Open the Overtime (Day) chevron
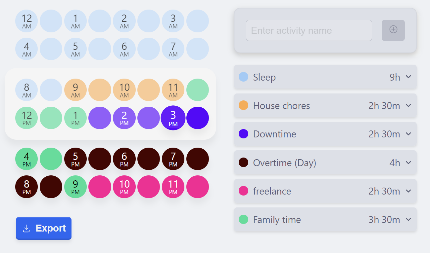The image size is (430, 253). pos(408,163)
